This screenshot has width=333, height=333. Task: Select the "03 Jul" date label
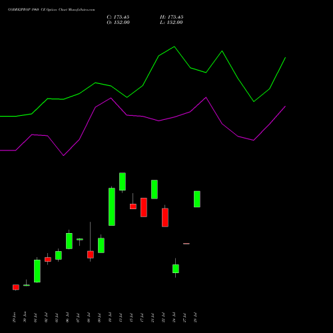coord(57,318)
